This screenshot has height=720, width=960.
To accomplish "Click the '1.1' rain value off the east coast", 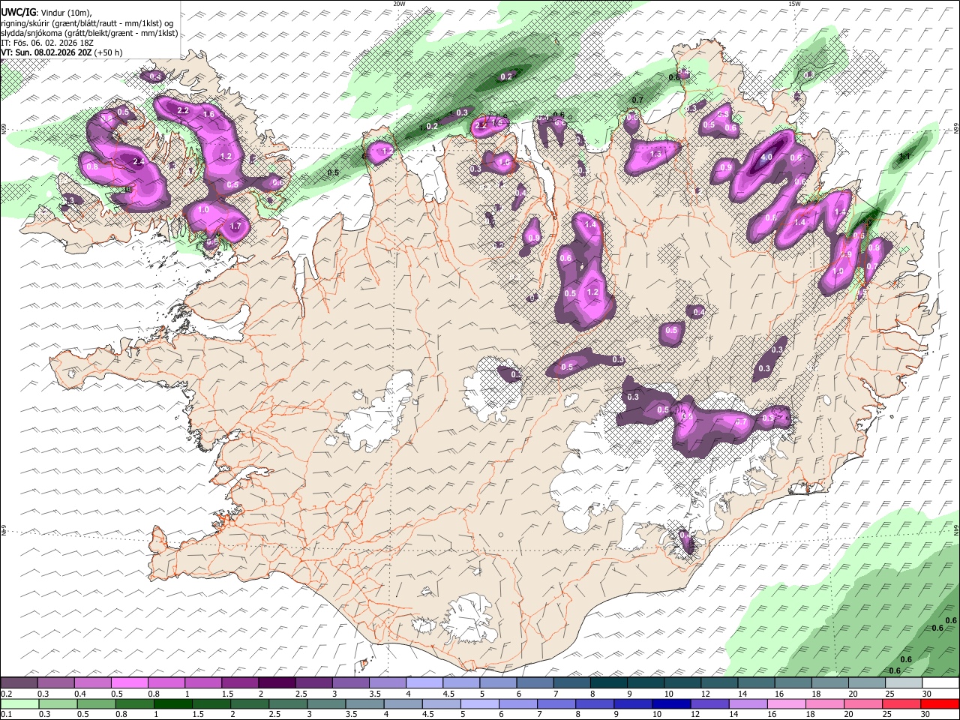I will pos(904,157).
